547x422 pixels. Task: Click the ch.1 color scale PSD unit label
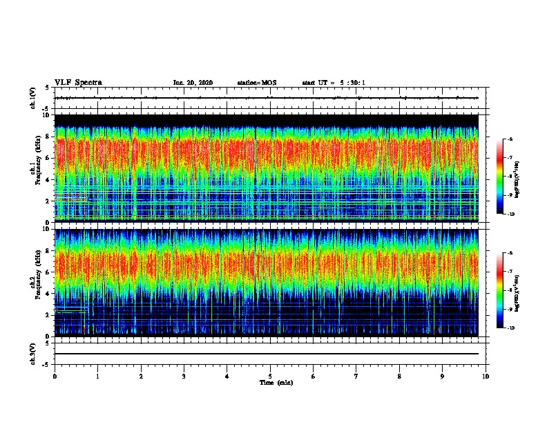517,179
